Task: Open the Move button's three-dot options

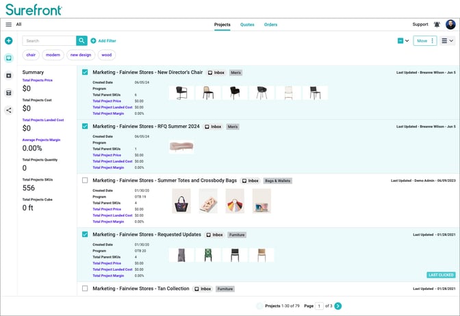Action: click(x=432, y=41)
